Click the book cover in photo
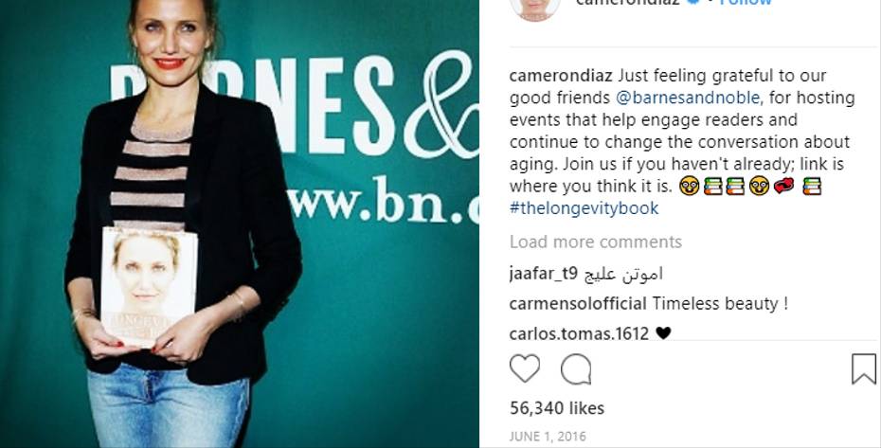This screenshot has width=881, height=448. point(149,285)
